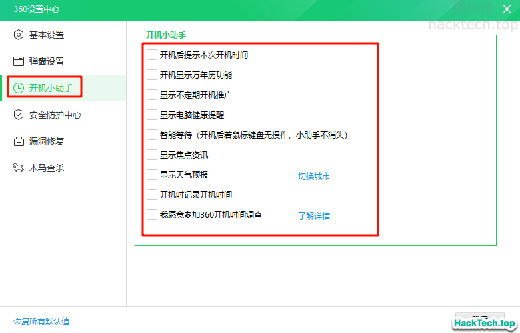This screenshot has width=520, height=333.
Task: Turn on 显示电脑健康提醒 checkbox
Action: (x=152, y=115)
